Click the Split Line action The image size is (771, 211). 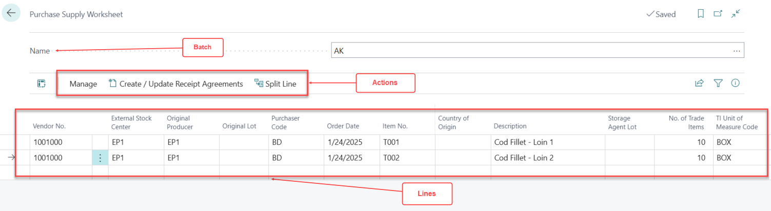point(275,84)
